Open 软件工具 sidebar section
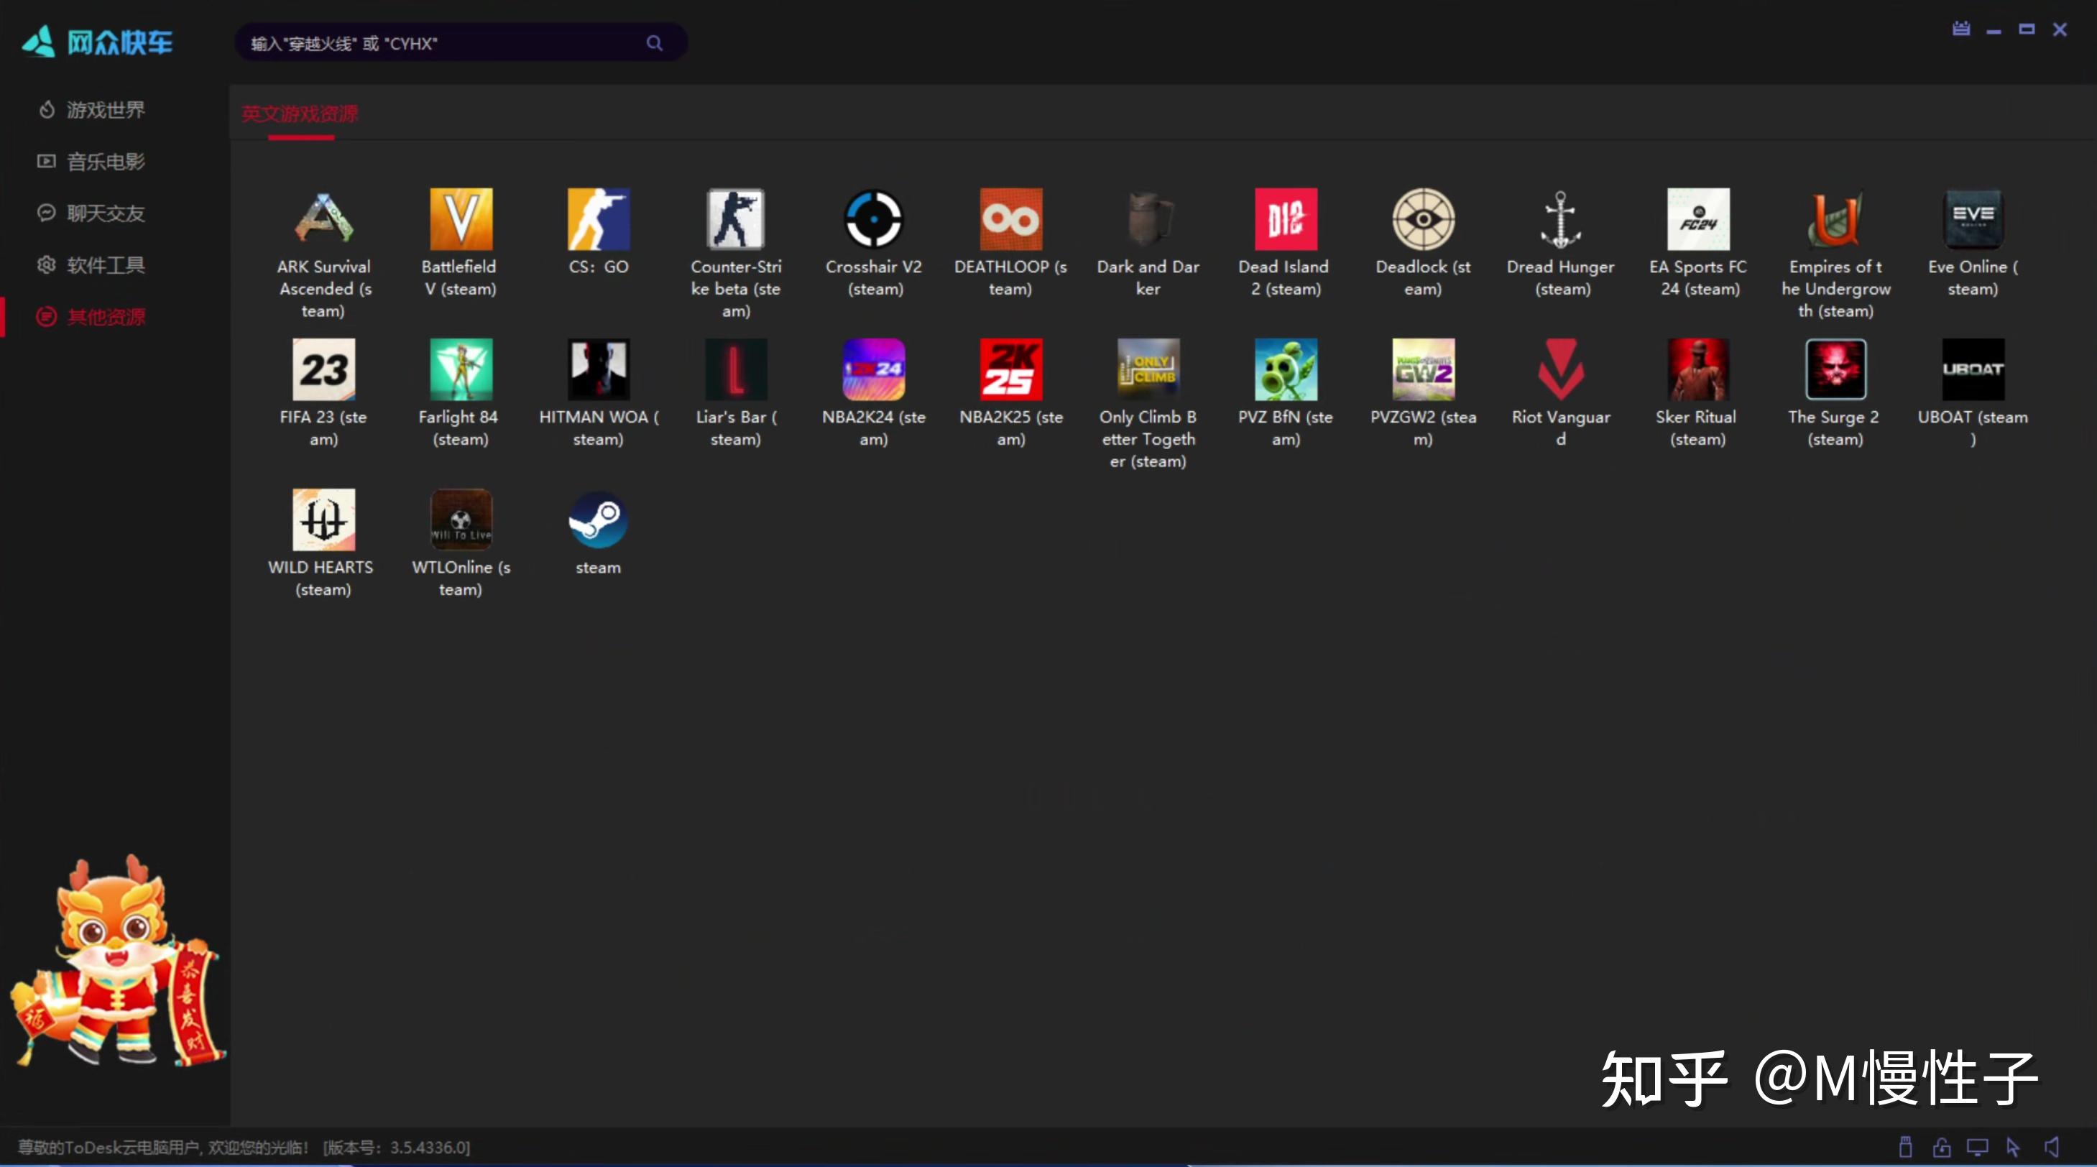Image resolution: width=2097 pixels, height=1167 pixels. pos(105,265)
